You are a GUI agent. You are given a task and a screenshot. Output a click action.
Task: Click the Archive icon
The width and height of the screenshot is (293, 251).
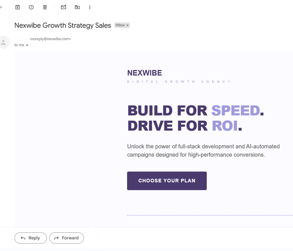pos(18,7)
